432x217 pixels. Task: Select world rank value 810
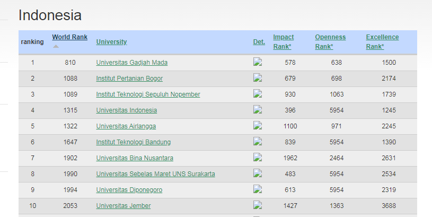click(x=70, y=63)
